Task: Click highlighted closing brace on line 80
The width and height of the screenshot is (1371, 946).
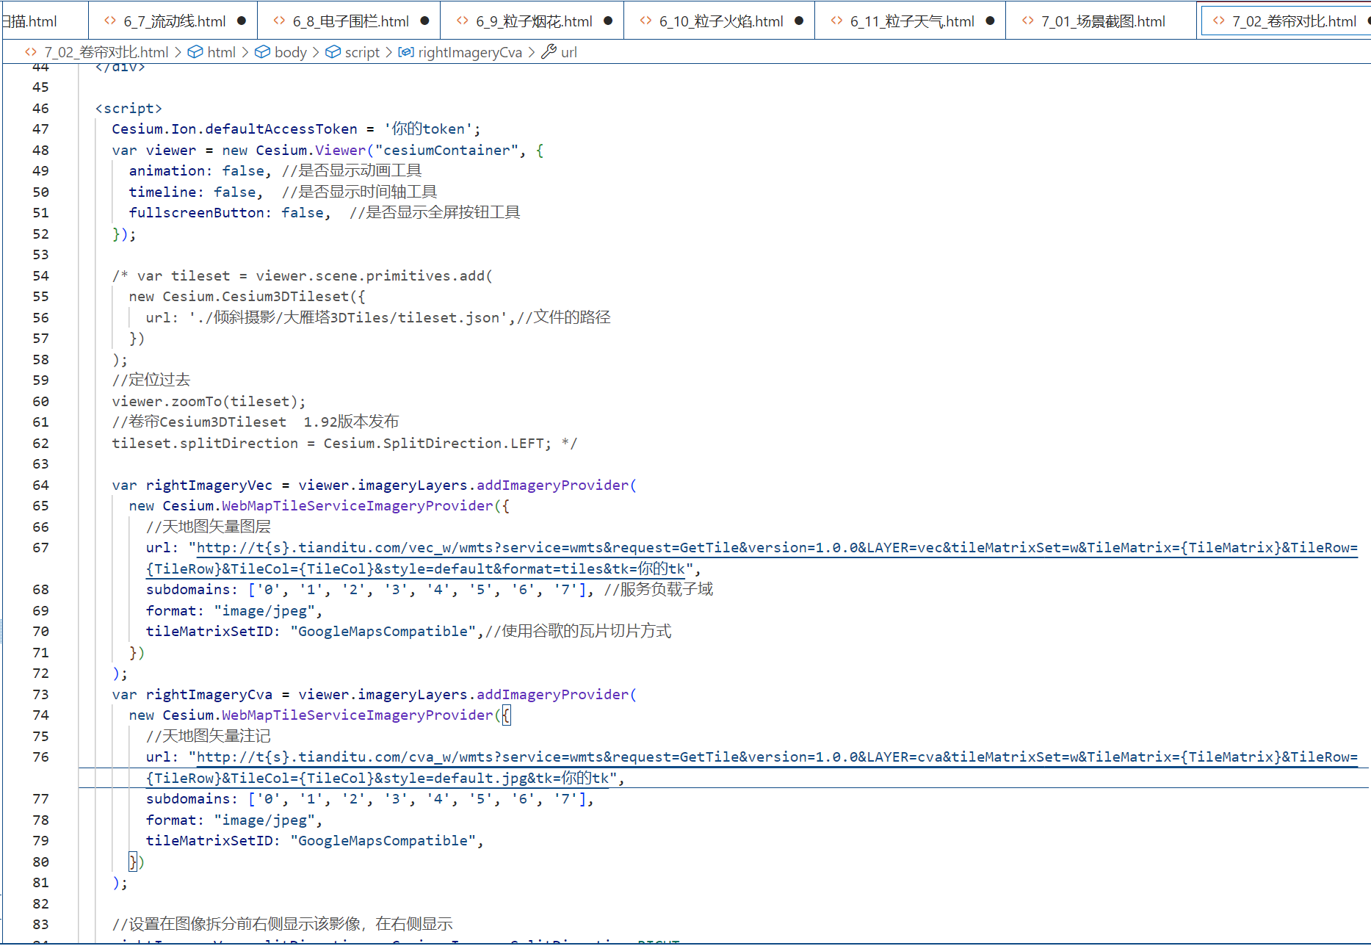Action: tap(133, 862)
